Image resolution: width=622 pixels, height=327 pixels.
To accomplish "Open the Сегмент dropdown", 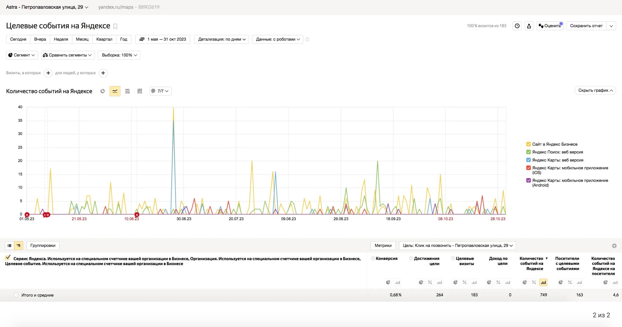I will coord(22,55).
